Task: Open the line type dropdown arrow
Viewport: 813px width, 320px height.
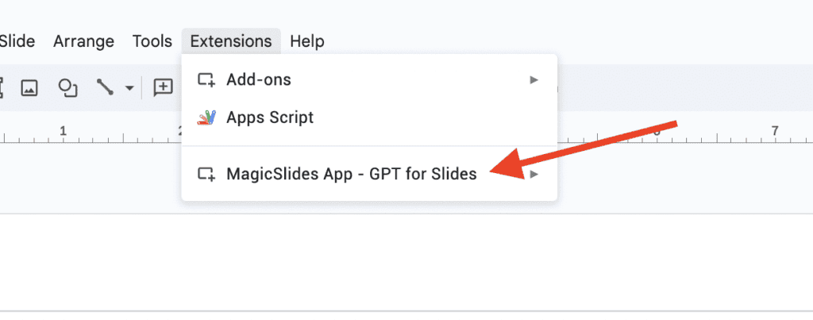Action: (129, 88)
